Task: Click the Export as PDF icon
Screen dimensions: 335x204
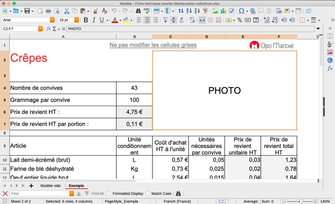Action: [x=40, y=11]
